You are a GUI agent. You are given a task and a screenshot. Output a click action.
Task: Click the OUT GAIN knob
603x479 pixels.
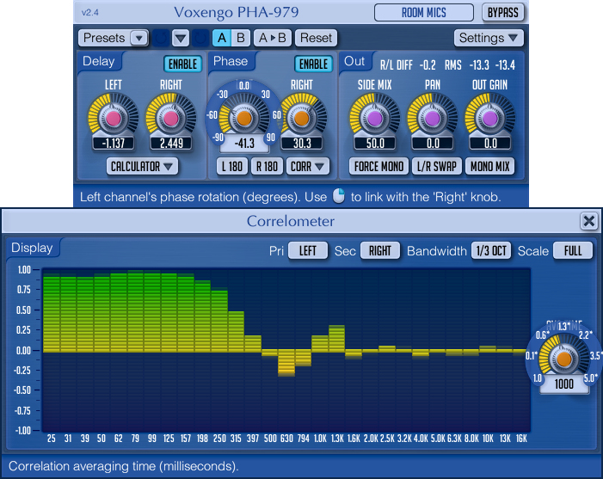(x=490, y=118)
